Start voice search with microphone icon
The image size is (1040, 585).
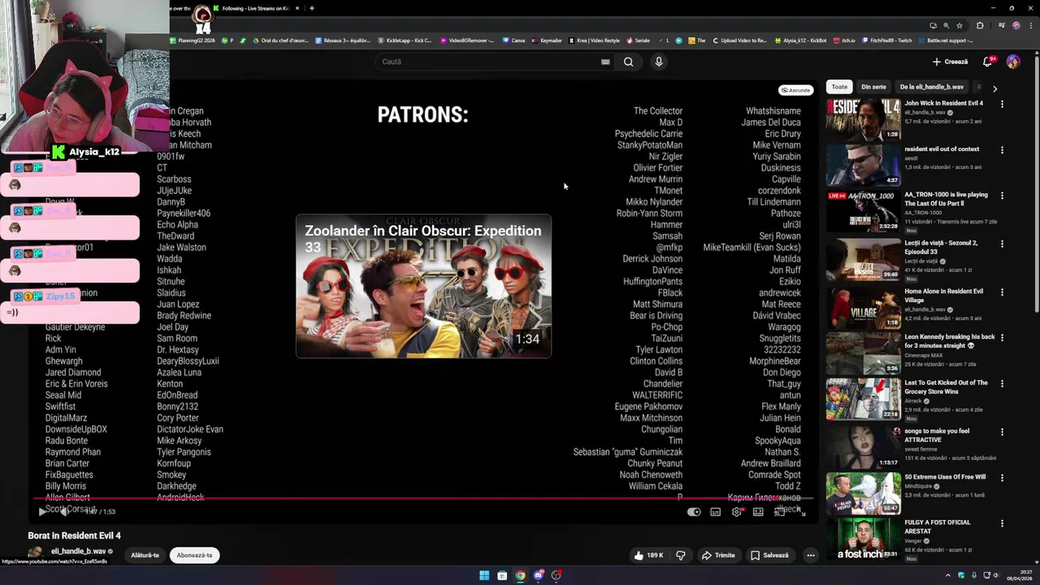click(659, 62)
